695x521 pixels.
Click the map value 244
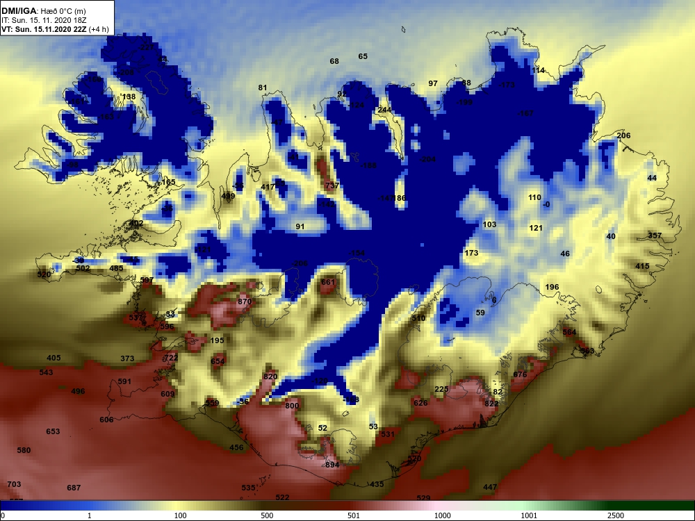pos(384,110)
